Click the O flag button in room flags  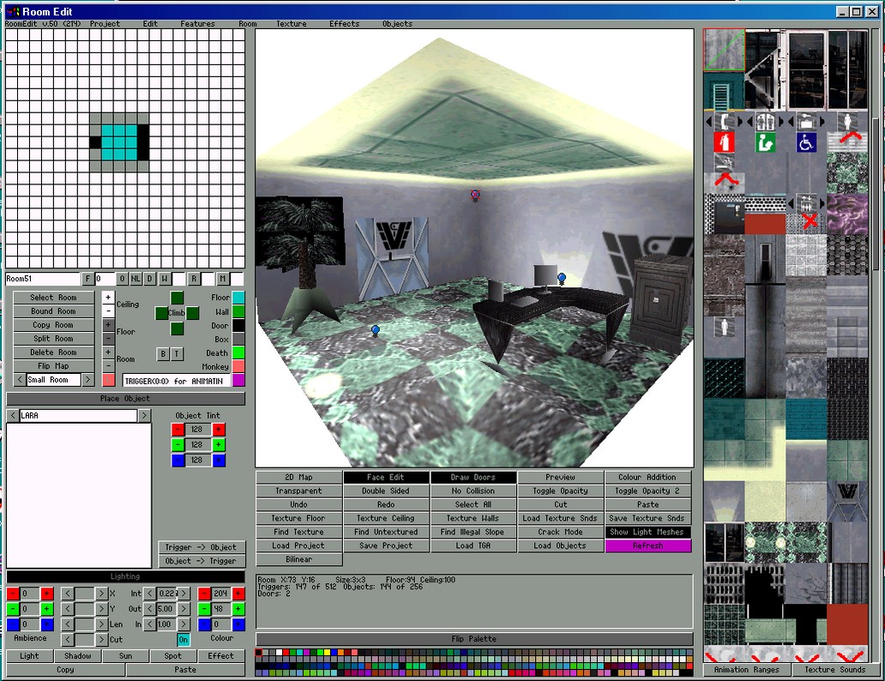click(x=122, y=279)
